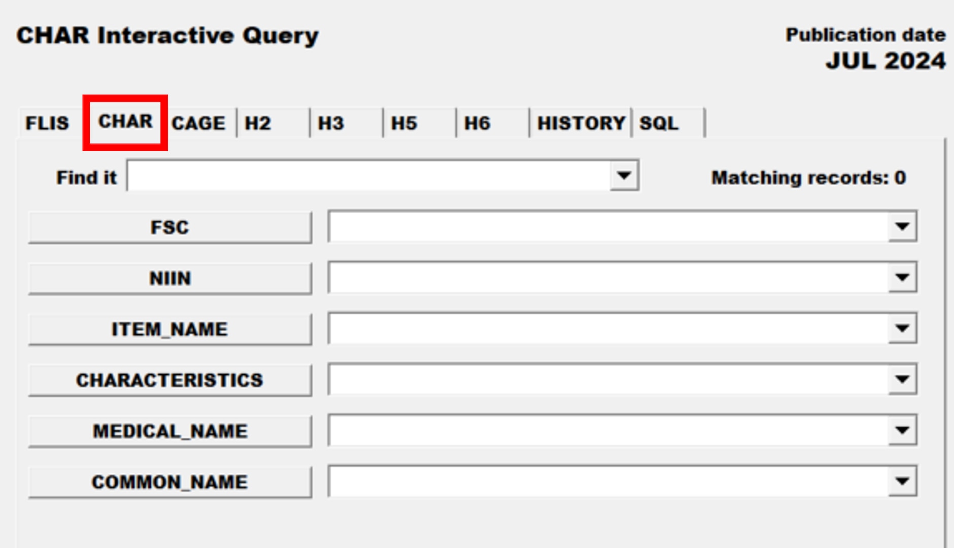The width and height of the screenshot is (954, 548).
Task: Click the Matching records: 0 text
Action: click(x=809, y=178)
